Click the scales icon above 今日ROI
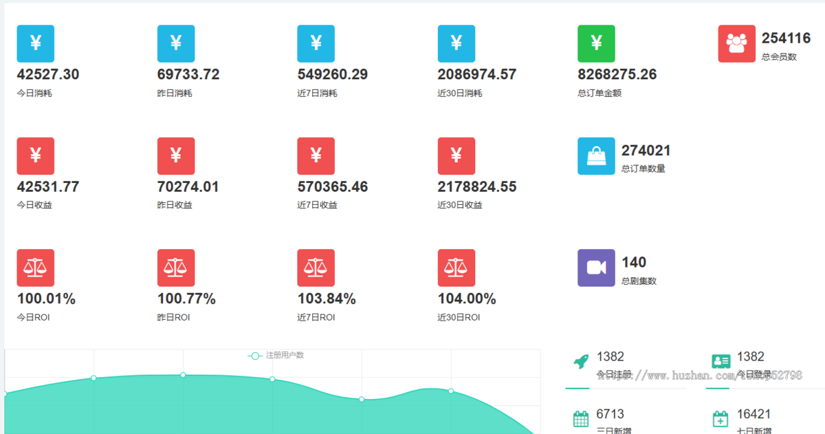The height and width of the screenshot is (434, 825). pyautogui.click(x=35, y=268)
